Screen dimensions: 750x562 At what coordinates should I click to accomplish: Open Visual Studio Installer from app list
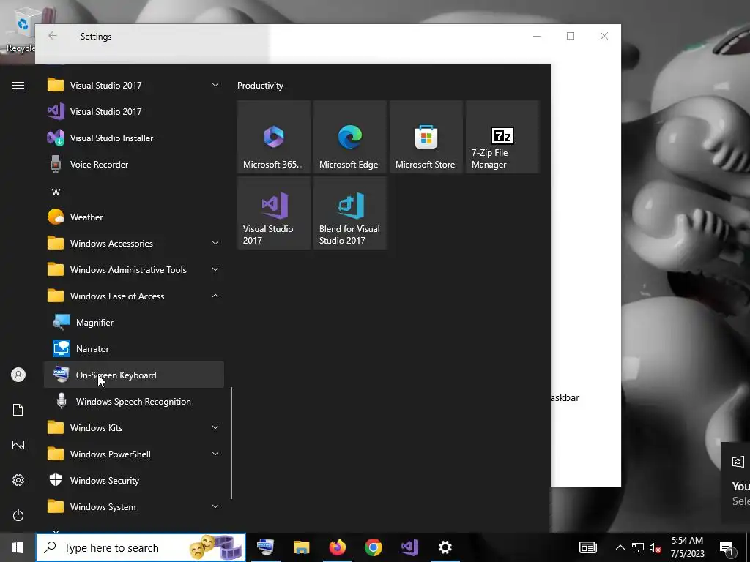134,138
